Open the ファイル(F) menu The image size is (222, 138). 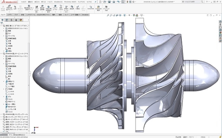(24, 2)
